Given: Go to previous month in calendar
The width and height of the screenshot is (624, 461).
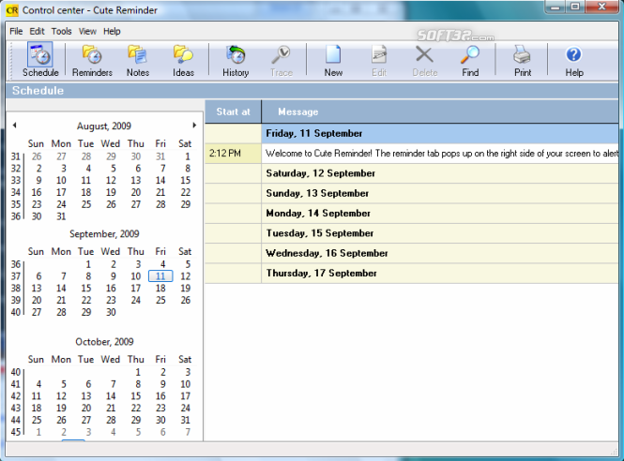Looking at the screenshot, I should [x=14, y=126].
